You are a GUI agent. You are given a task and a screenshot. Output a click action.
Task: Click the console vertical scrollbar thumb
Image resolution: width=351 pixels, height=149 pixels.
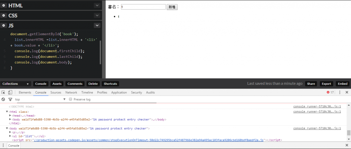pos(349,133)
